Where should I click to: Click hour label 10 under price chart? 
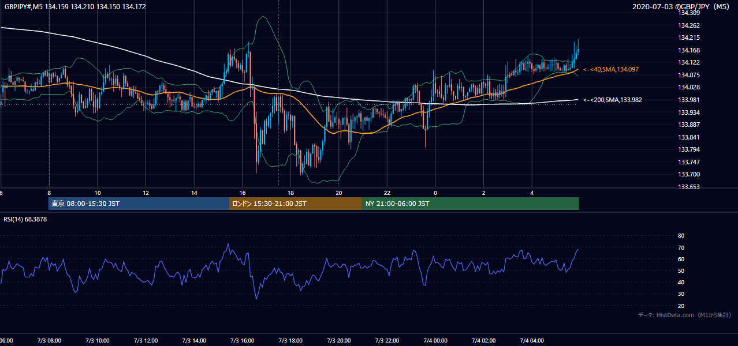pos(98,193)
